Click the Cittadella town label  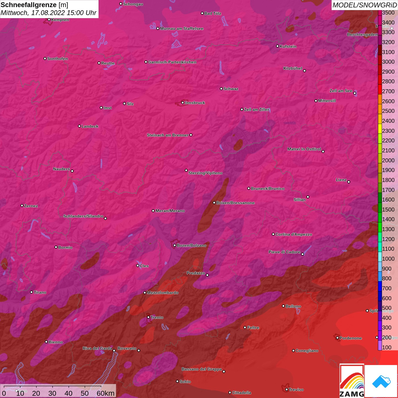(x=241, y=393)
